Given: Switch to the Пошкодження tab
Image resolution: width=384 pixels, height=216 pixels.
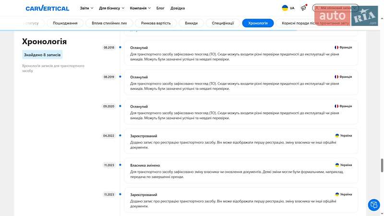Looking at the screenshot, I should (x=65, y=23).
